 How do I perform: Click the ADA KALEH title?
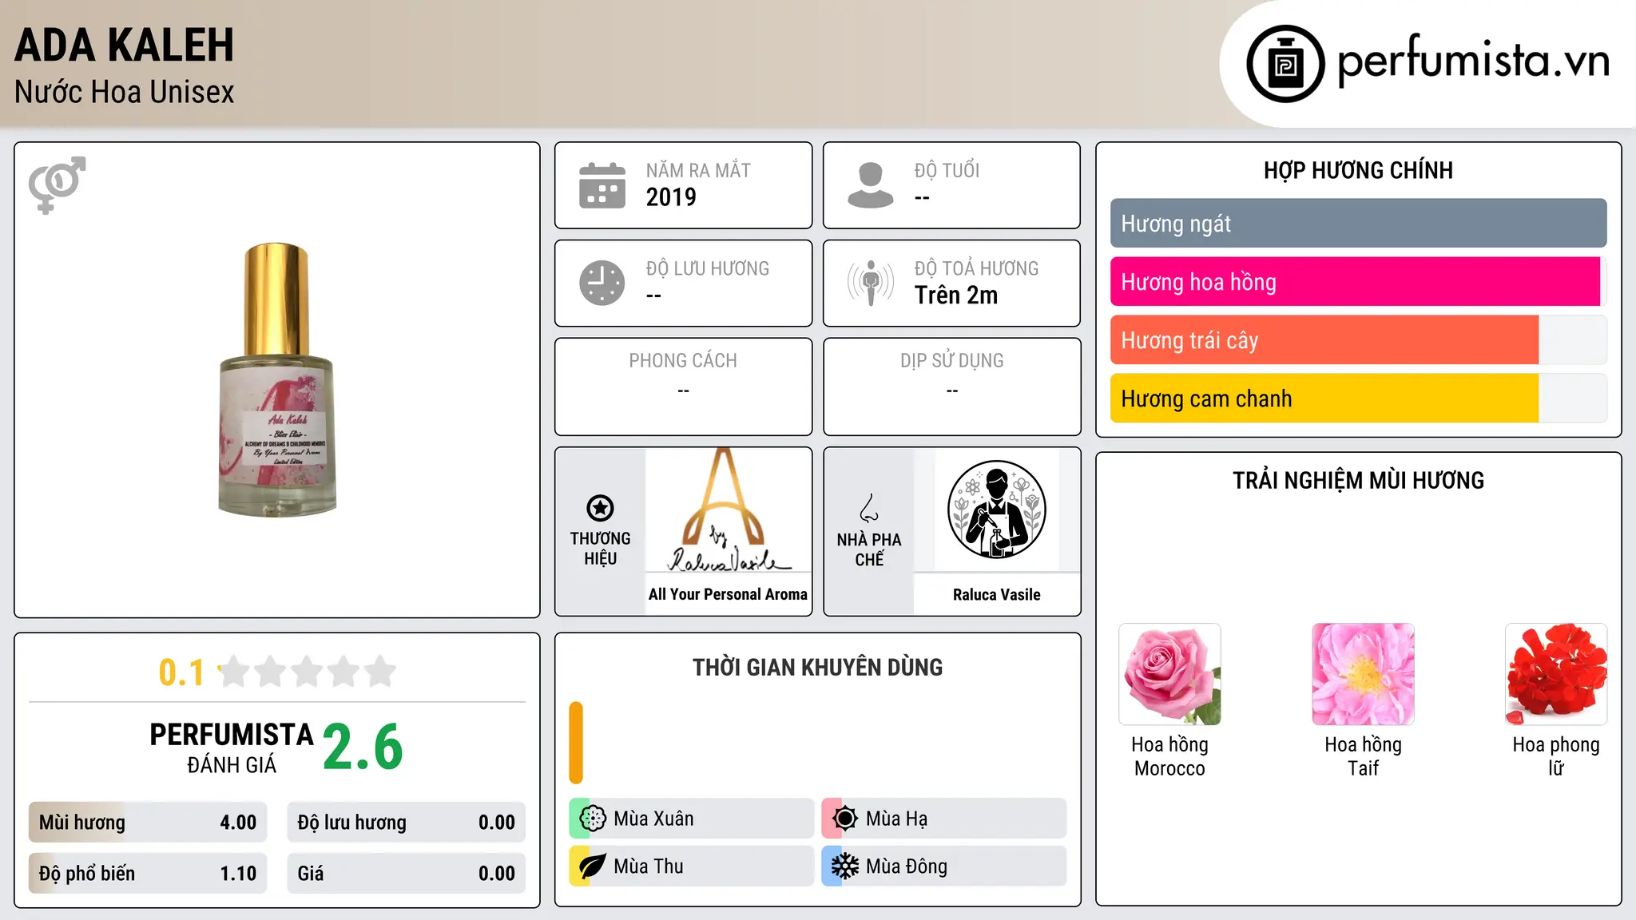[125, 46]
